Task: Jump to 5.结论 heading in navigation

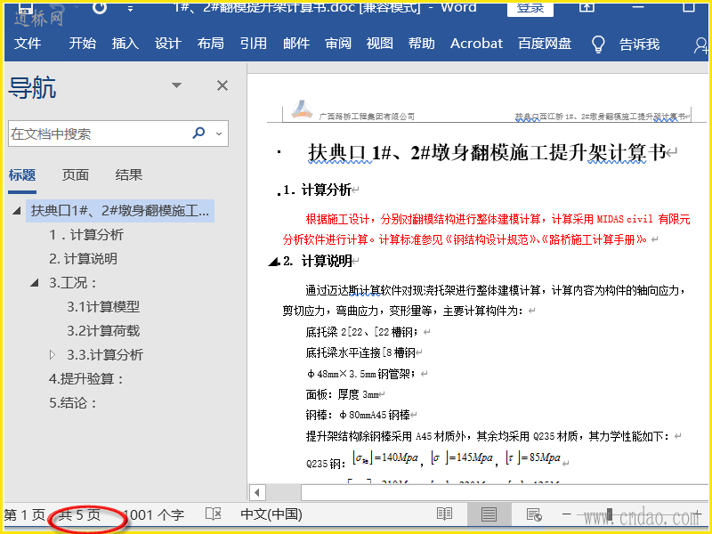Action: (73, 402)
